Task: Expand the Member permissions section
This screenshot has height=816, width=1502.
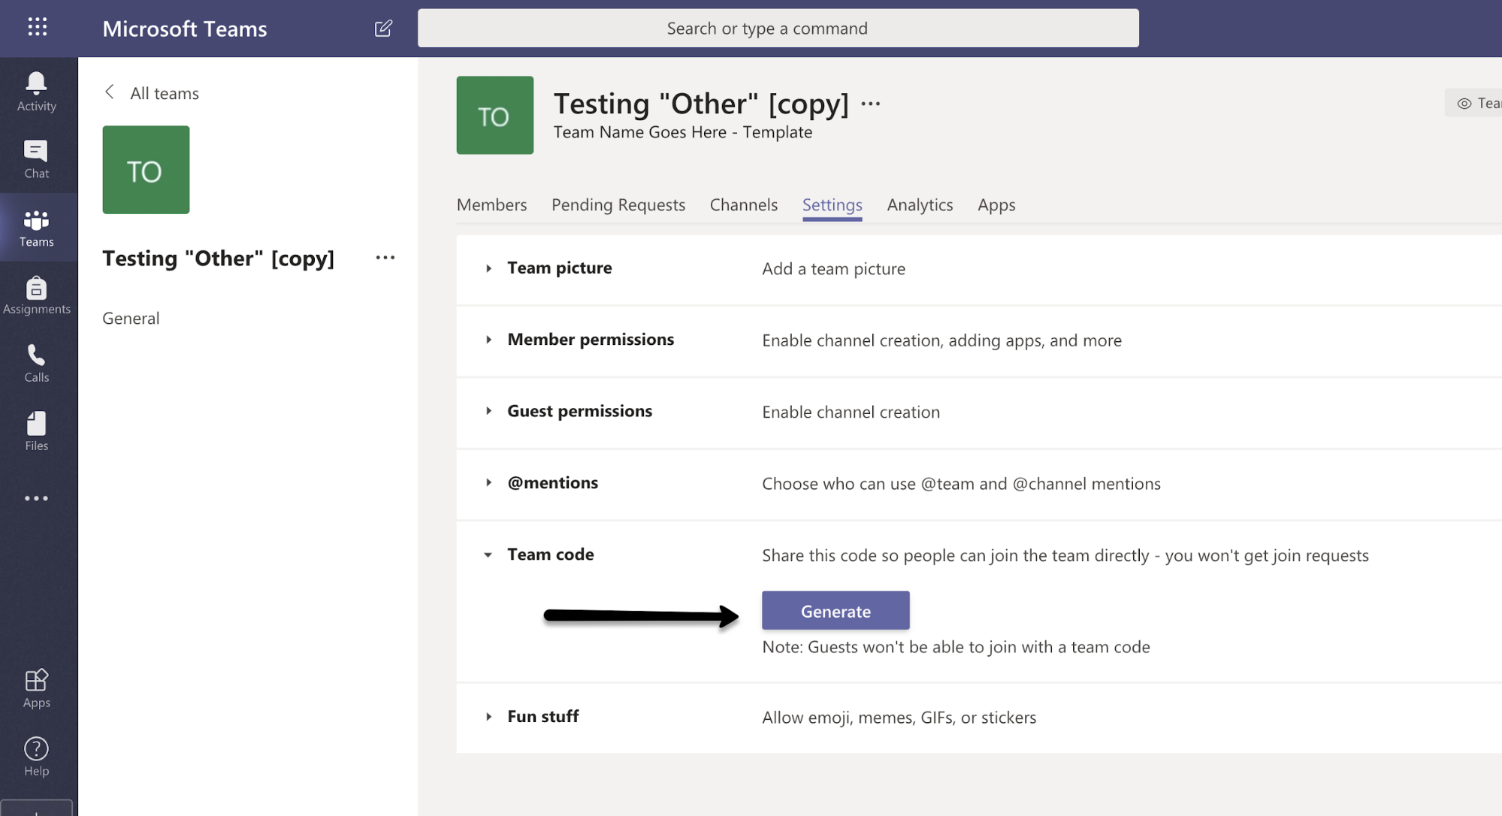Action: click(x=488, y=340)
